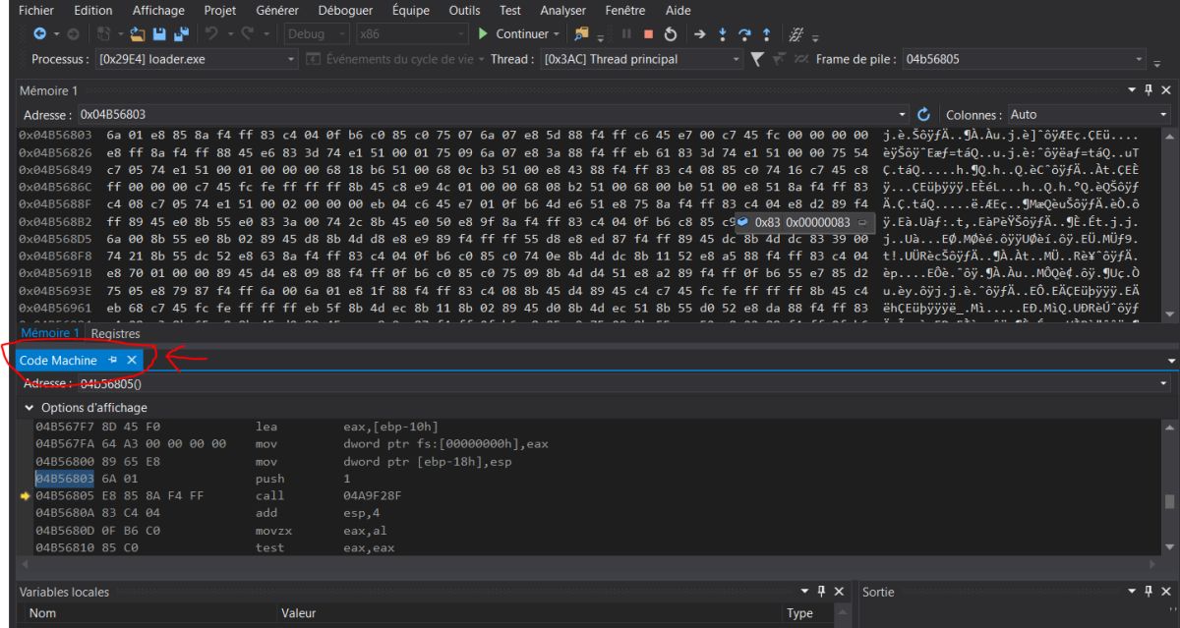Click the Mémoire 1 vertical scrollbar
Image resolution: width=1180 pixels, height=628 pixels.
[x=1170, y=224]
